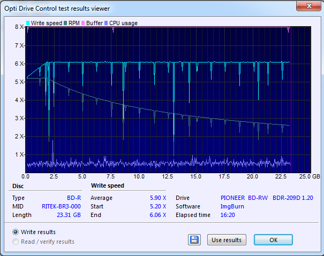324x256 pixels.
Task: Click the end speed value 6.06 X
Action: click(158, 215)
